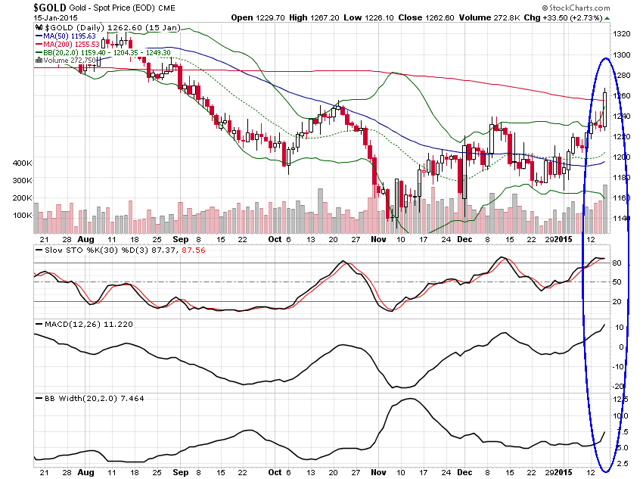The height and width of the screenshot is (479, 643).
Task: Click the 'Low 1226.10' value
Action: tap(368, 17)
